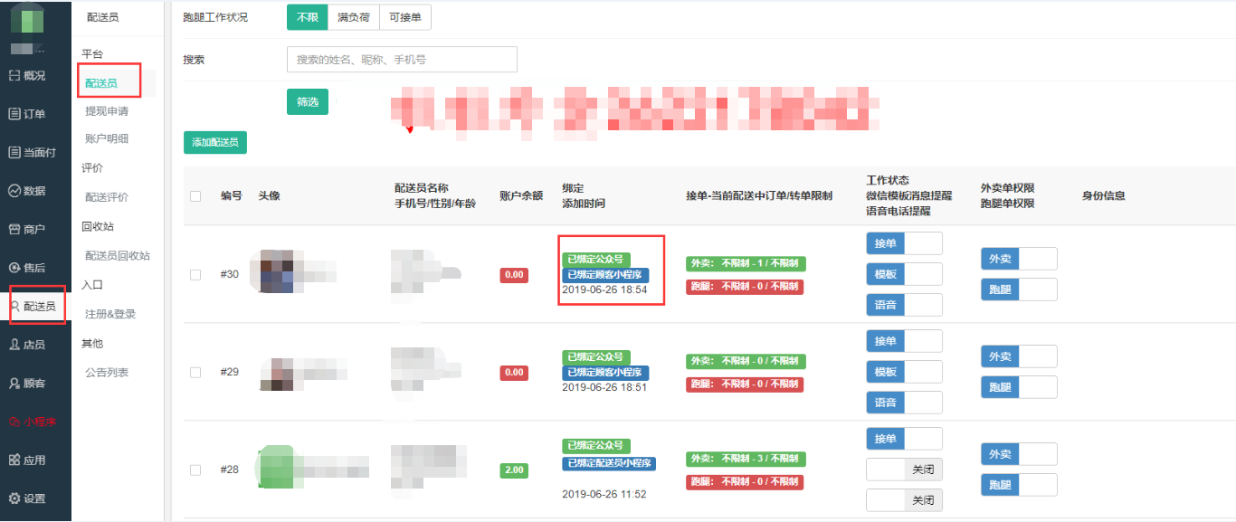This screenshot has height=522, width=1236.
Task: Click the 跑腿 limit badge in row #29
Action: coord(745,384)
